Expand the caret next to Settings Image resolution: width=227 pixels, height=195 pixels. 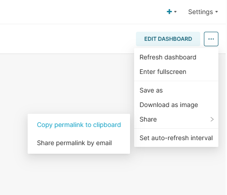pos(217,12)
